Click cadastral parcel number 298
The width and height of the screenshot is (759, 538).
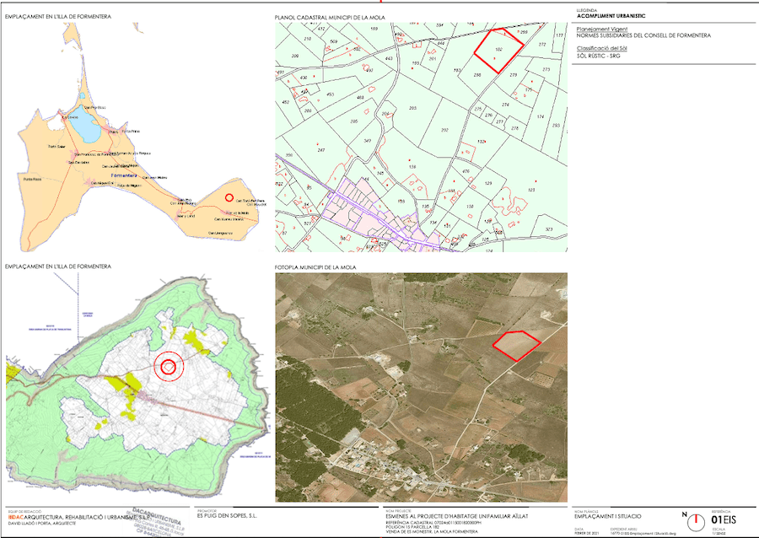click(x=476, y=74)
